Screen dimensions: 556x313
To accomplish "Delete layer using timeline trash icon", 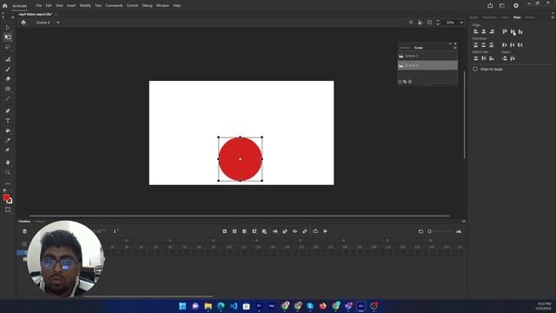I will 24,231.
